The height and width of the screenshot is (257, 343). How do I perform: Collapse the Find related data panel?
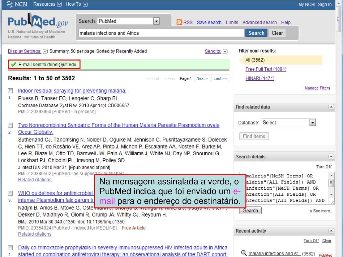(x=331, y=107)
